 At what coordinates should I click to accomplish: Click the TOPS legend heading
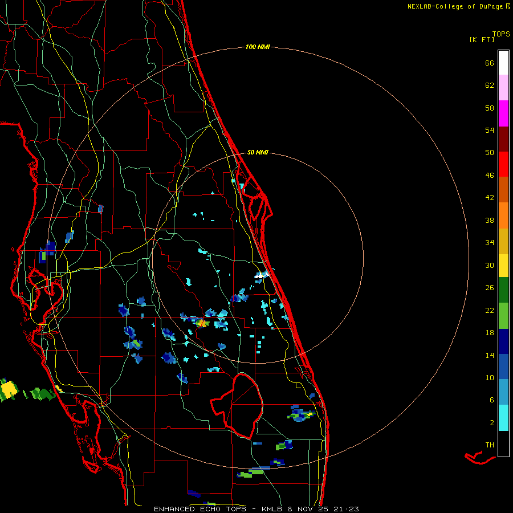[x=501, y=34]
